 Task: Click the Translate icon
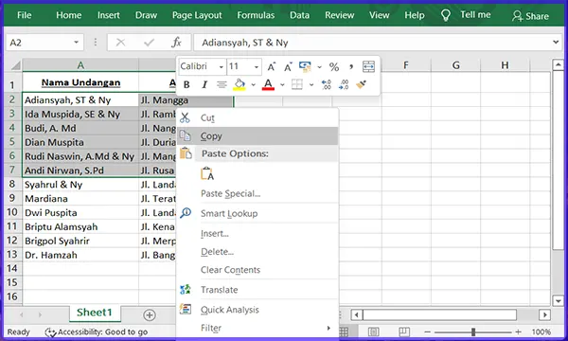pos(186,289)
